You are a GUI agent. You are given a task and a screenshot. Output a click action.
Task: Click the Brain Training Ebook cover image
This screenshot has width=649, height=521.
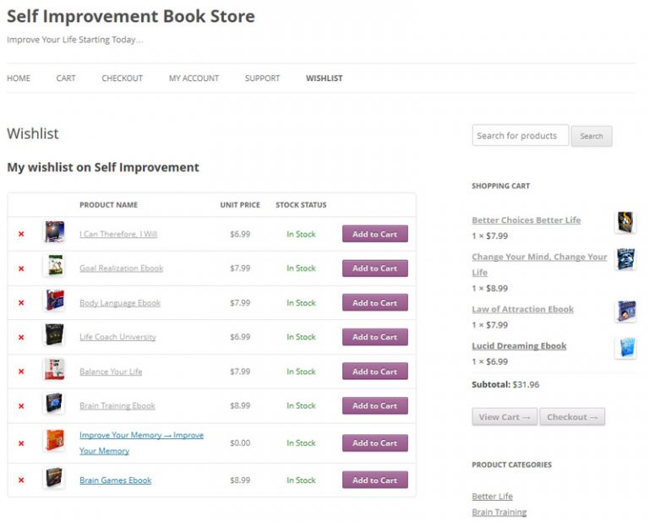pos(55,403)
